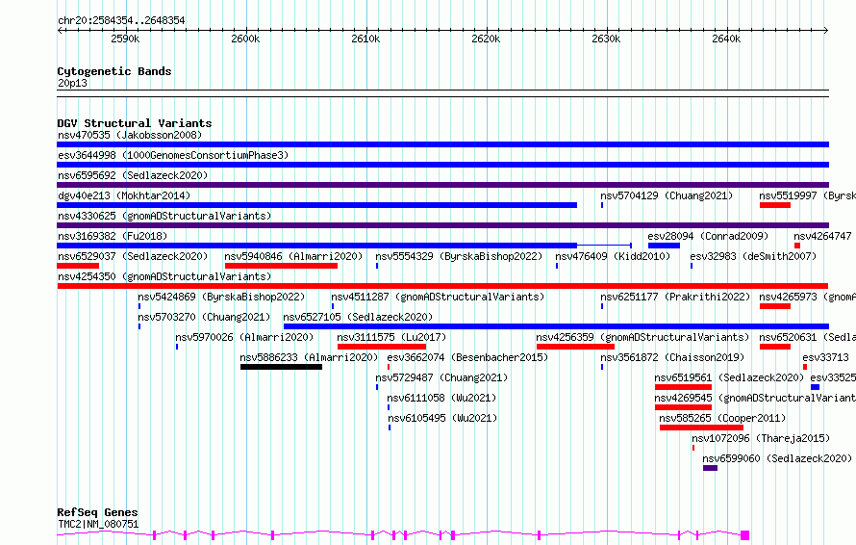Screen dimensions: 856x545
Task: Click the nsv476409 (Kidd2010) label
Action: [x=613, y=256]
